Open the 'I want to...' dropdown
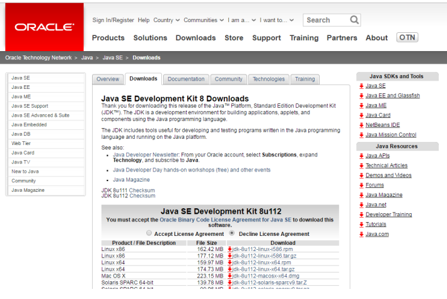This screenshot has height=299, width=447. coord(277,20)
